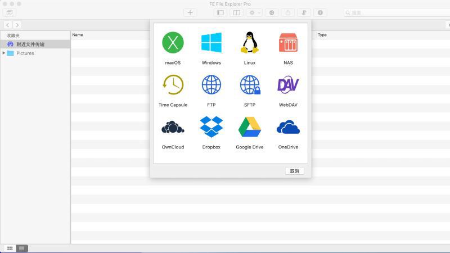Click the sort order toolbar icon
450x253 pixels.
304,12
